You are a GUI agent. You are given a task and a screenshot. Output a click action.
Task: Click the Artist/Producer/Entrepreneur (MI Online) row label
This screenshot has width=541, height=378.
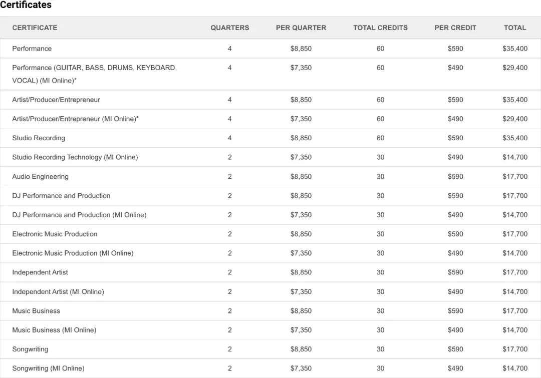75,119
